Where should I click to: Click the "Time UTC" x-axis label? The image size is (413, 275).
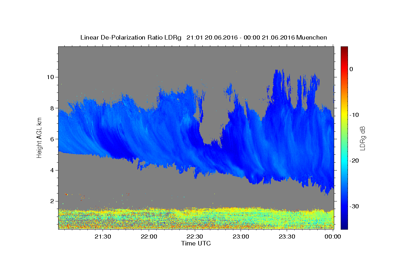196,243
